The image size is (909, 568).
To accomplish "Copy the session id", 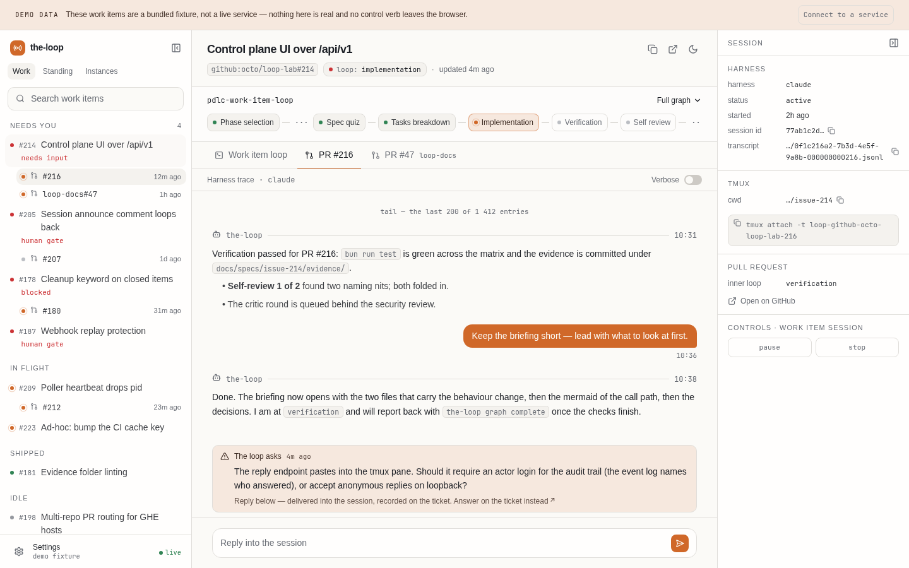I will tap(831, 131).
